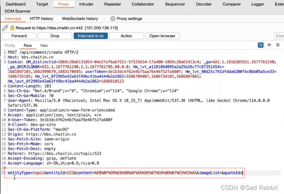Click the Content-Length: 103 header
The image size is (284, 194).
tap(29, 86)
